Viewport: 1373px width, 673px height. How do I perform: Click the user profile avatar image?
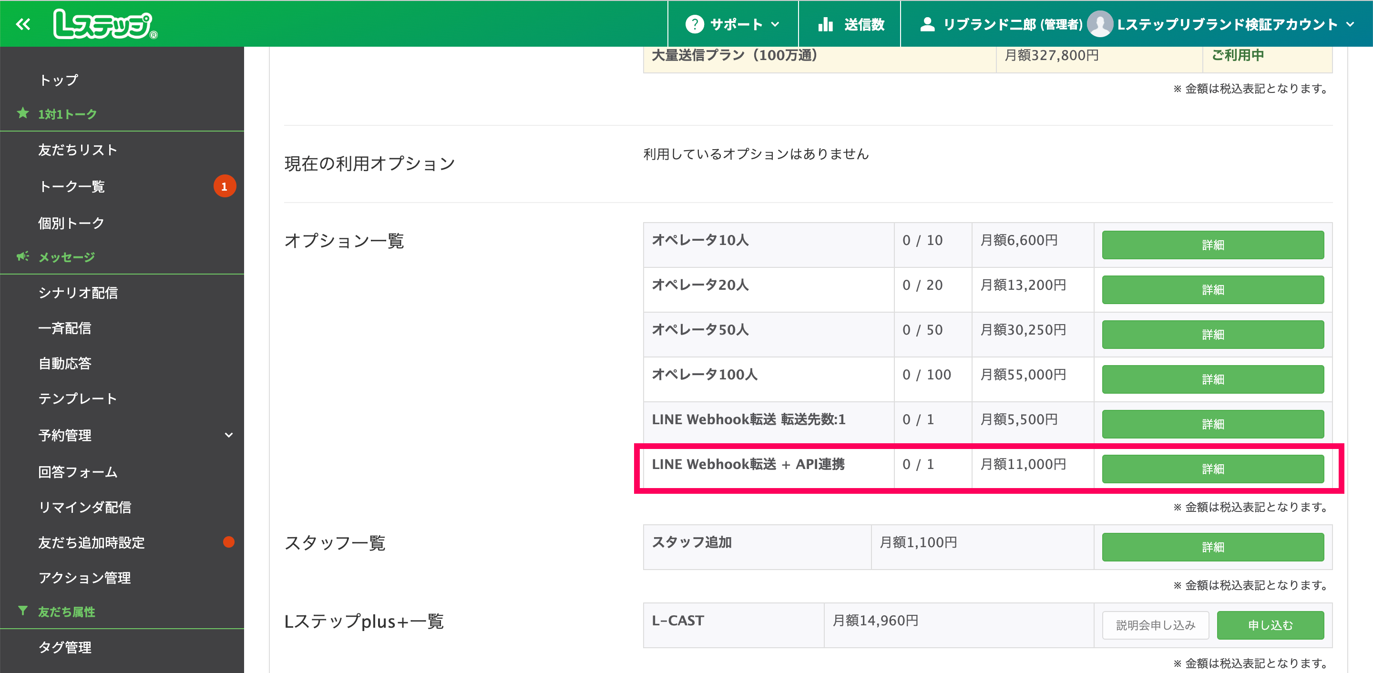(x=1099, y=24)
